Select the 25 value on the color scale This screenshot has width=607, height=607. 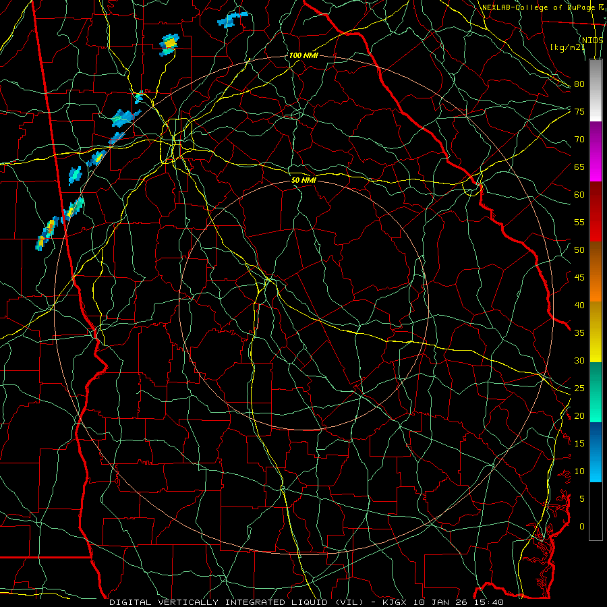pyautogui.click(x=579, y=388)
